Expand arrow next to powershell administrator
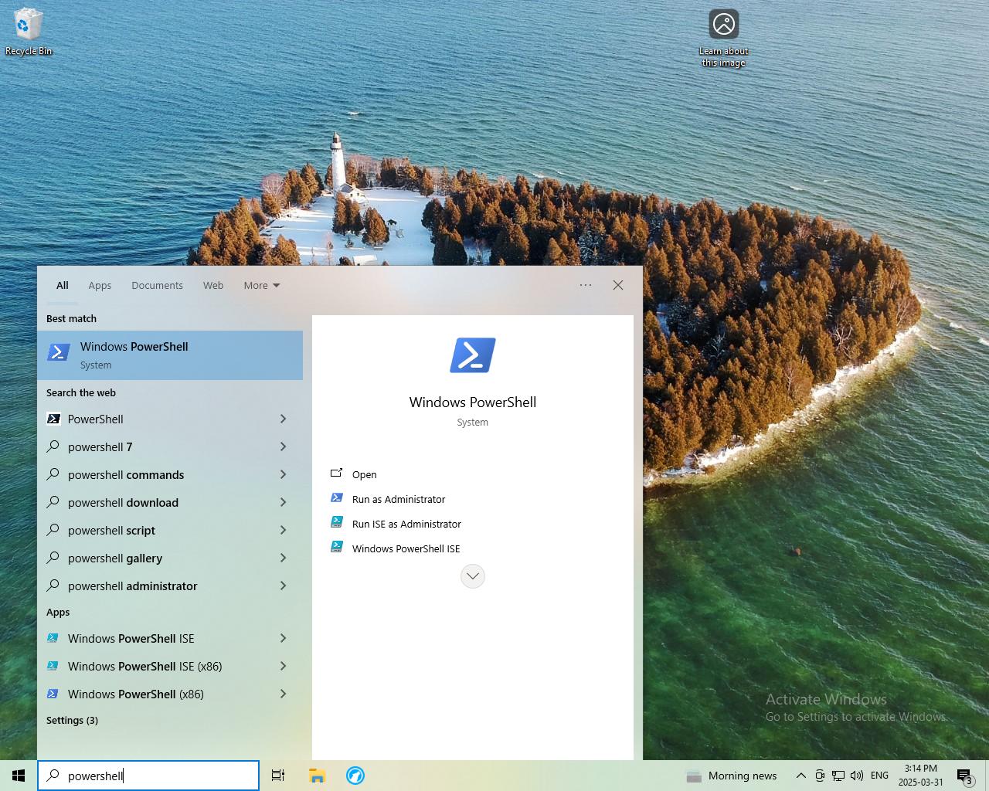The width and height of the screenshot is (989, 791). pyautogui.click(x=283, y=586)
